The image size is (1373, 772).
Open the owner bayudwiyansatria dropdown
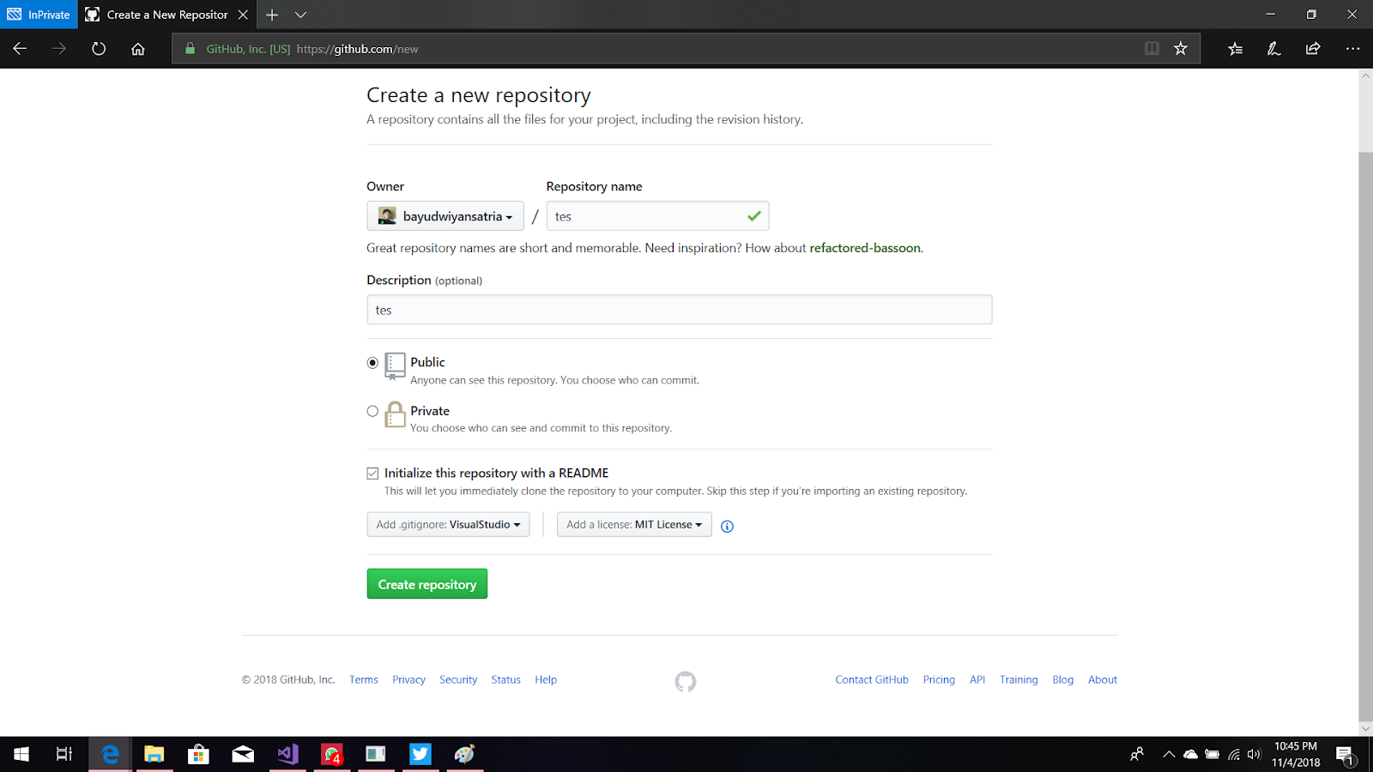point(445,215)
